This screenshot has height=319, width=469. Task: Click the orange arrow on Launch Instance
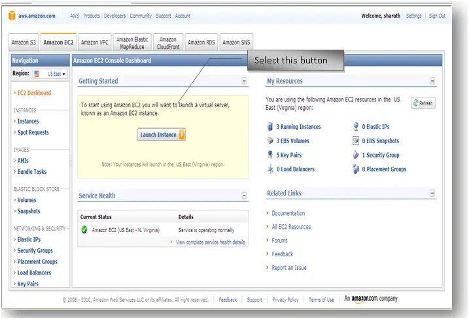[182, 135]
